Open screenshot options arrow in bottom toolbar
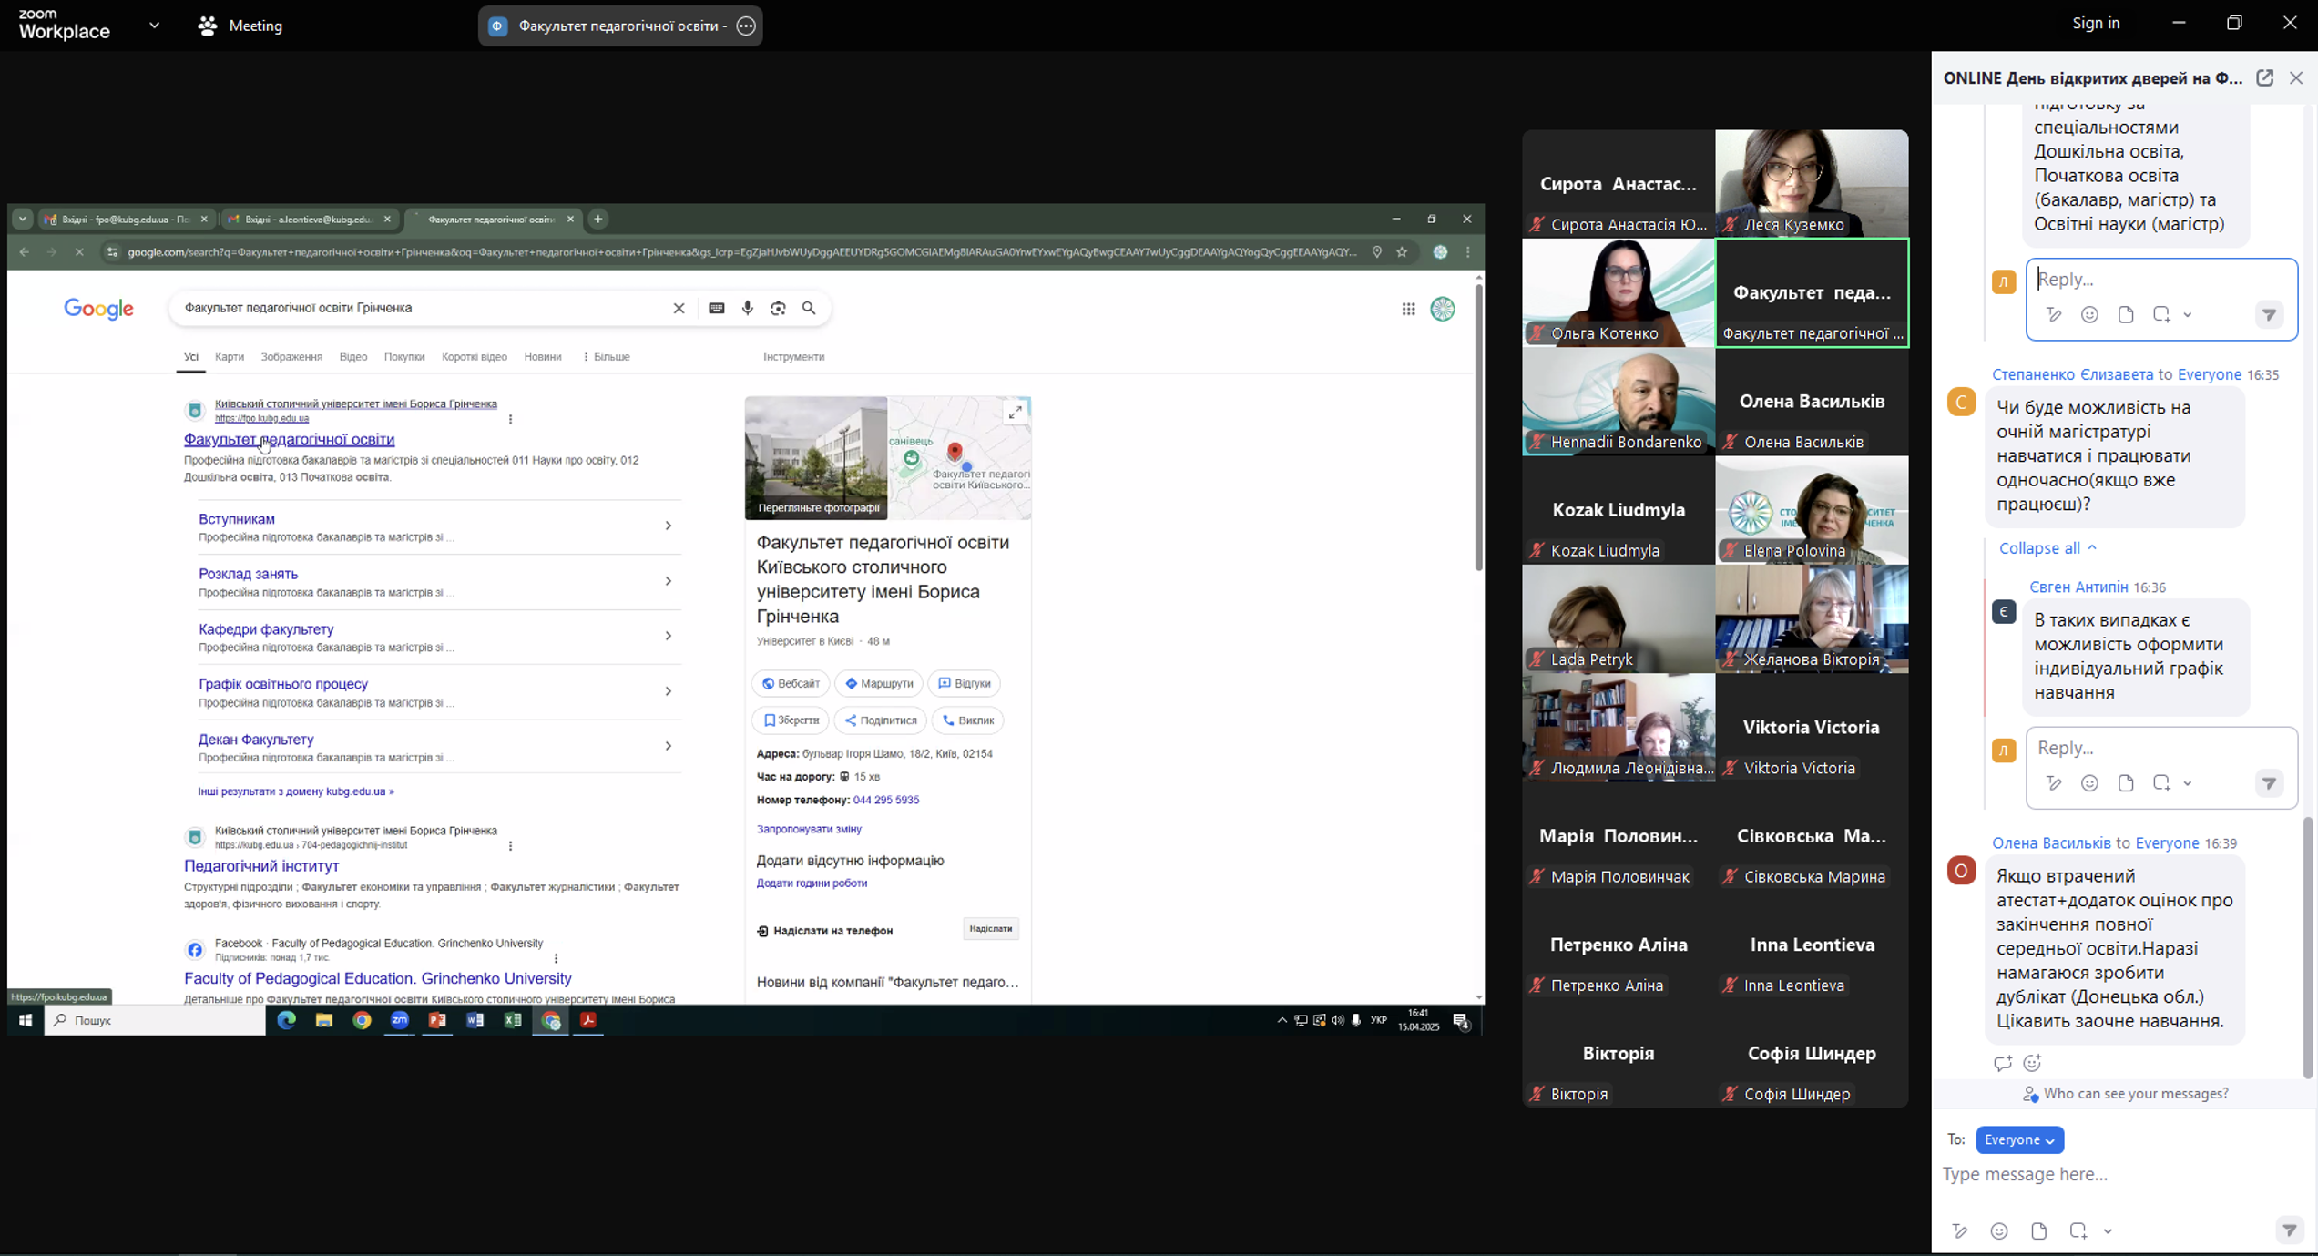Viewport: 2318px width, 1256px height. (2108, 1231)
